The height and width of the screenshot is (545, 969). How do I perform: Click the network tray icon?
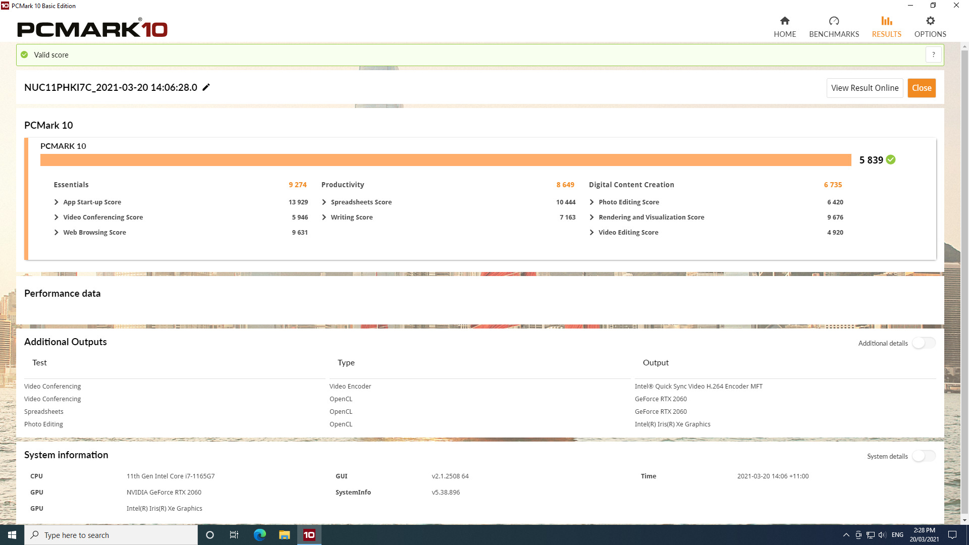click(x=871, y=535)
